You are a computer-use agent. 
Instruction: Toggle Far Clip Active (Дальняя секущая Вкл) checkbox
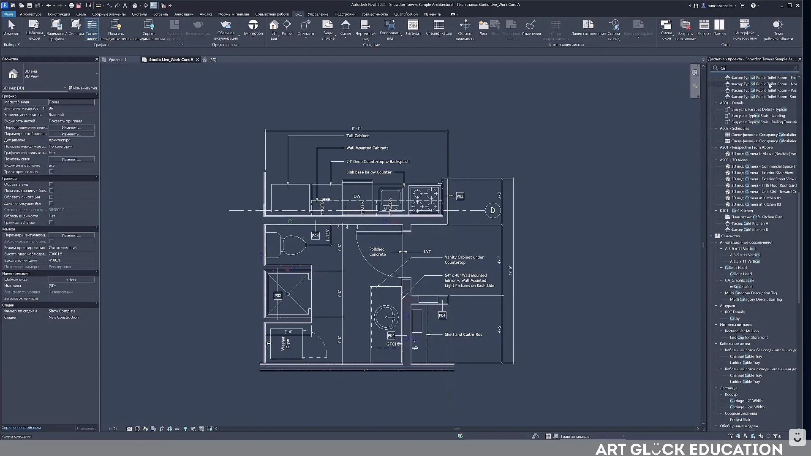click(51, 204)
